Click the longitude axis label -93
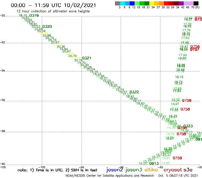202x178 pixels. coord(161,167)
